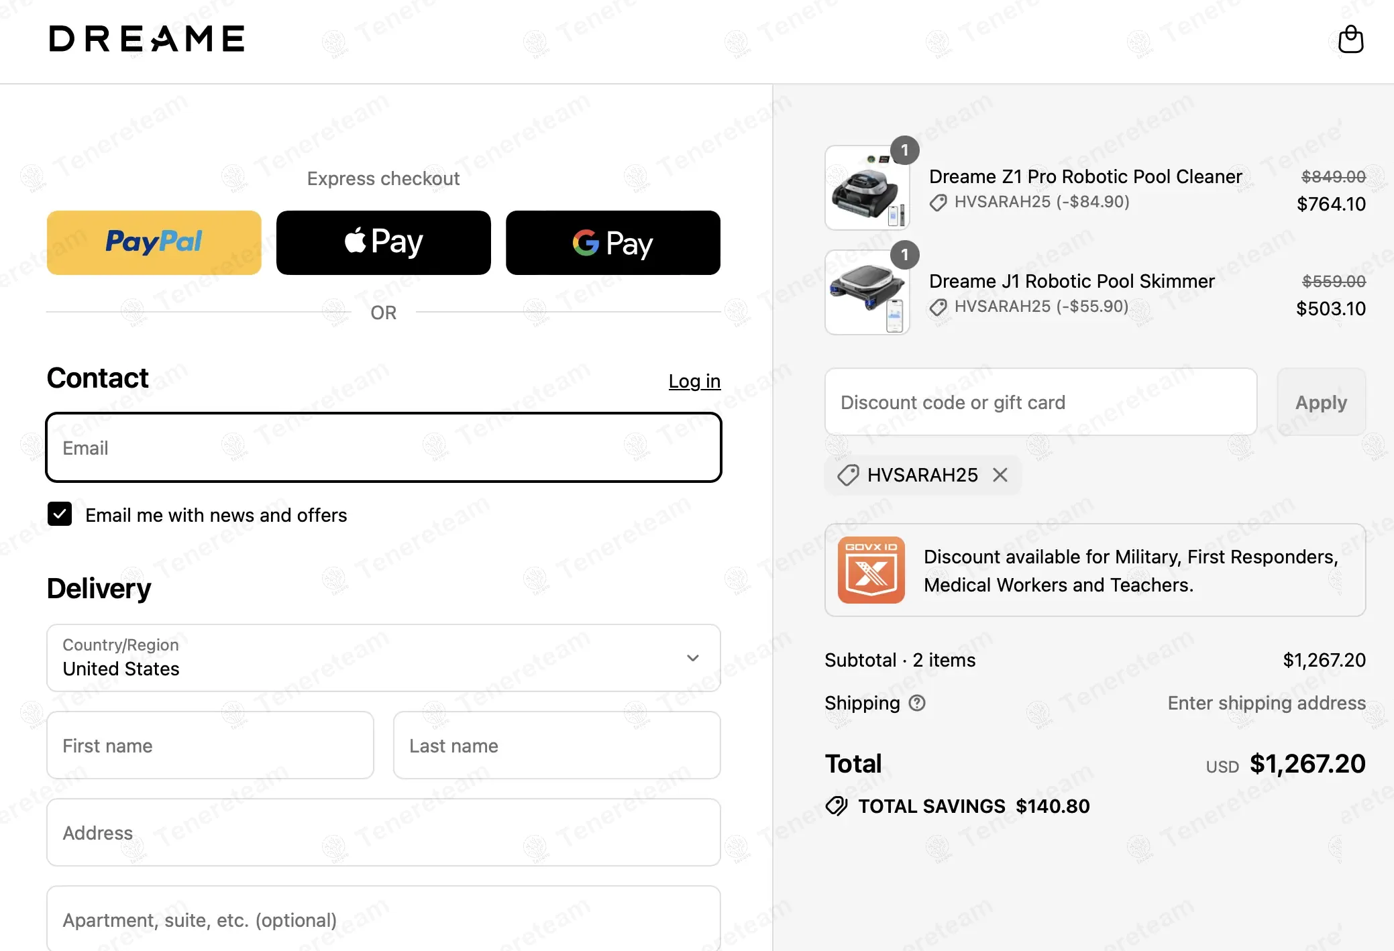
Task: Click the Address field
Action: [384, 832]
